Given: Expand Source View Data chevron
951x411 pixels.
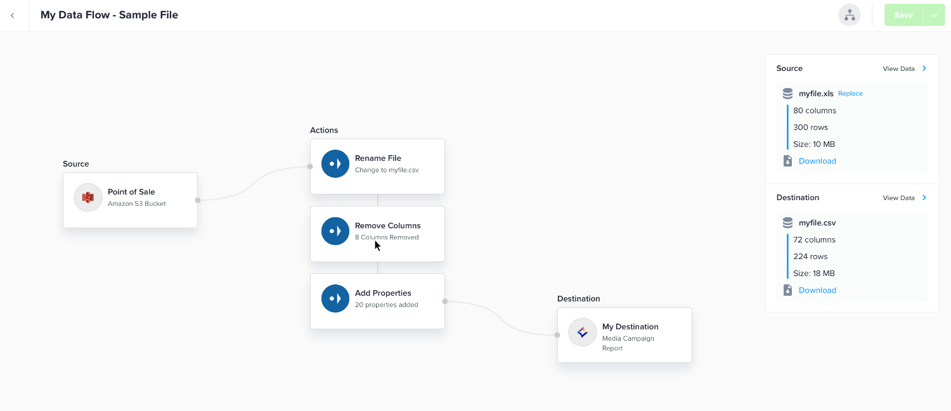Looking at the screenshot, I should pos(924,68).
